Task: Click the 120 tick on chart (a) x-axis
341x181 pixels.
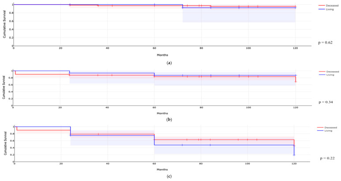Action: (x=295, y=48)
